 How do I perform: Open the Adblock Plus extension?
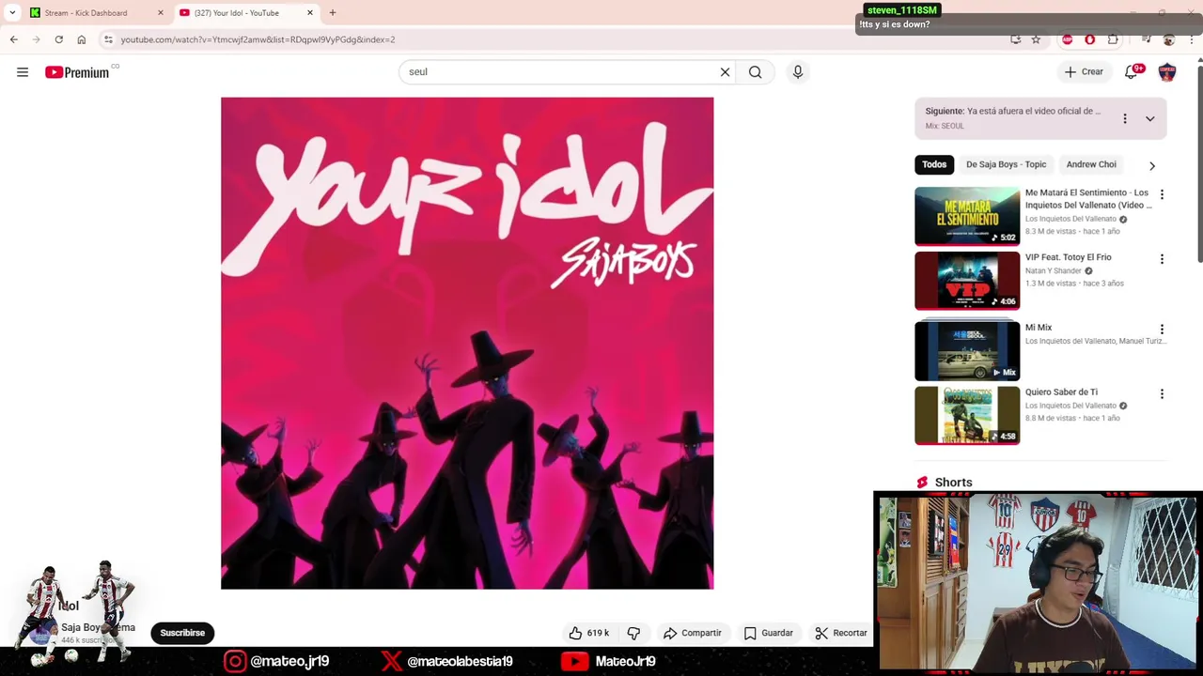[1067, 39]
